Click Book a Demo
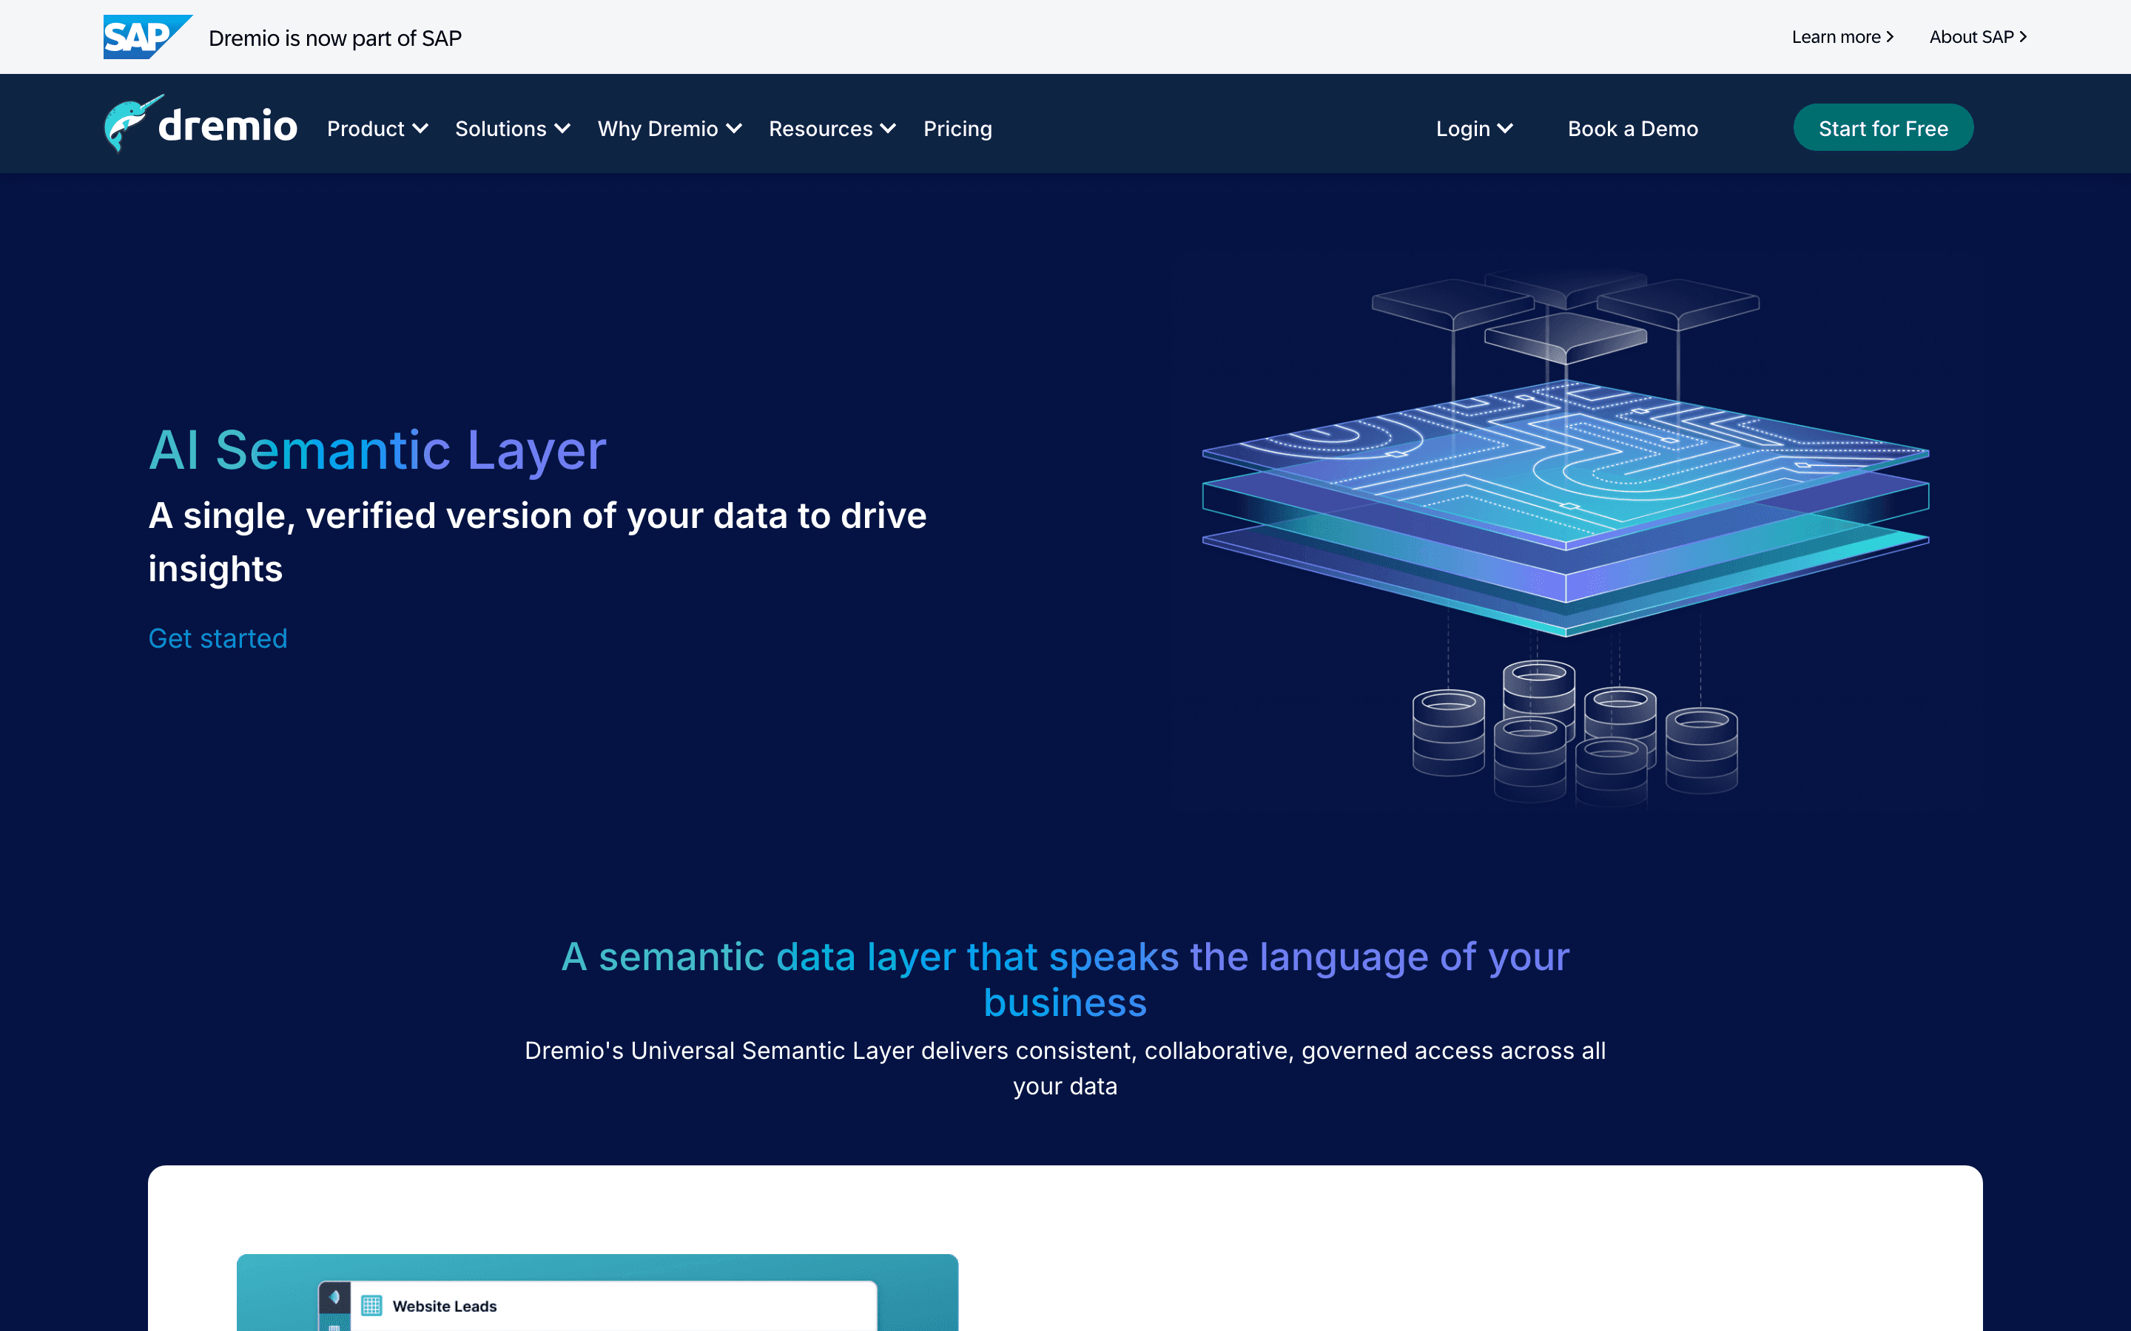 click(1632, 129)
